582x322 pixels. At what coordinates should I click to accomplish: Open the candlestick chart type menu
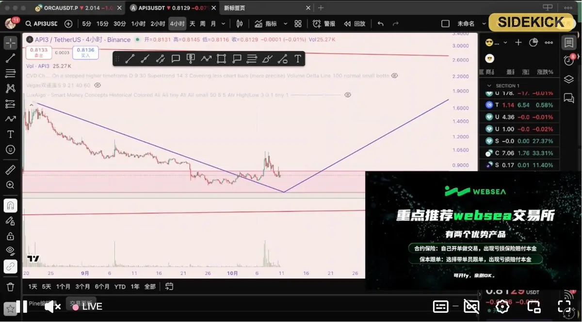coord(240,24)
